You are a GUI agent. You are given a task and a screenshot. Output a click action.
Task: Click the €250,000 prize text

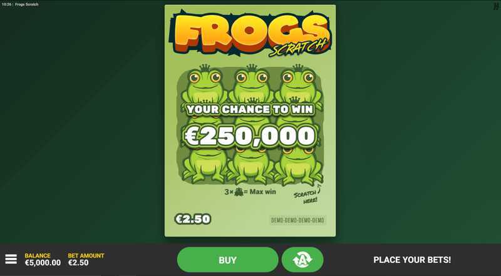(250, 136)
